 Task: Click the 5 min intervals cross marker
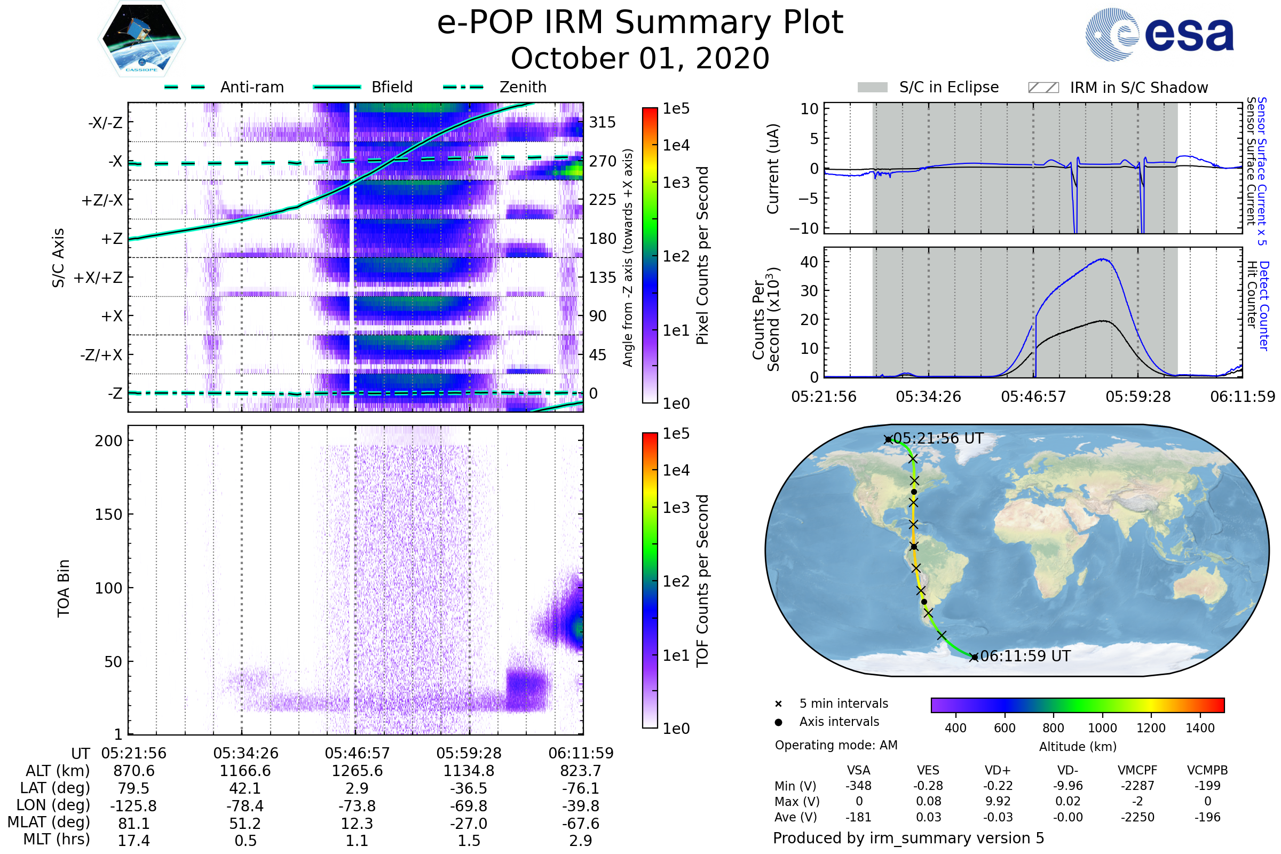coord(778,704)
